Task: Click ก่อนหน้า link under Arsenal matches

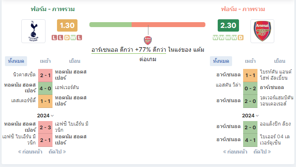Action: click(235, 152)
